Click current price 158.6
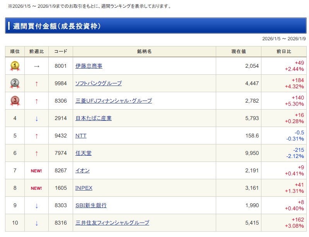 [252, 136]
